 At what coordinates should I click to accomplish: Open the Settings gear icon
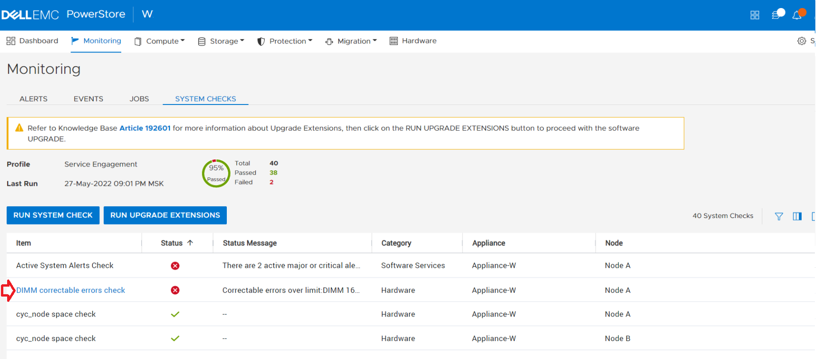pos(801,41)
